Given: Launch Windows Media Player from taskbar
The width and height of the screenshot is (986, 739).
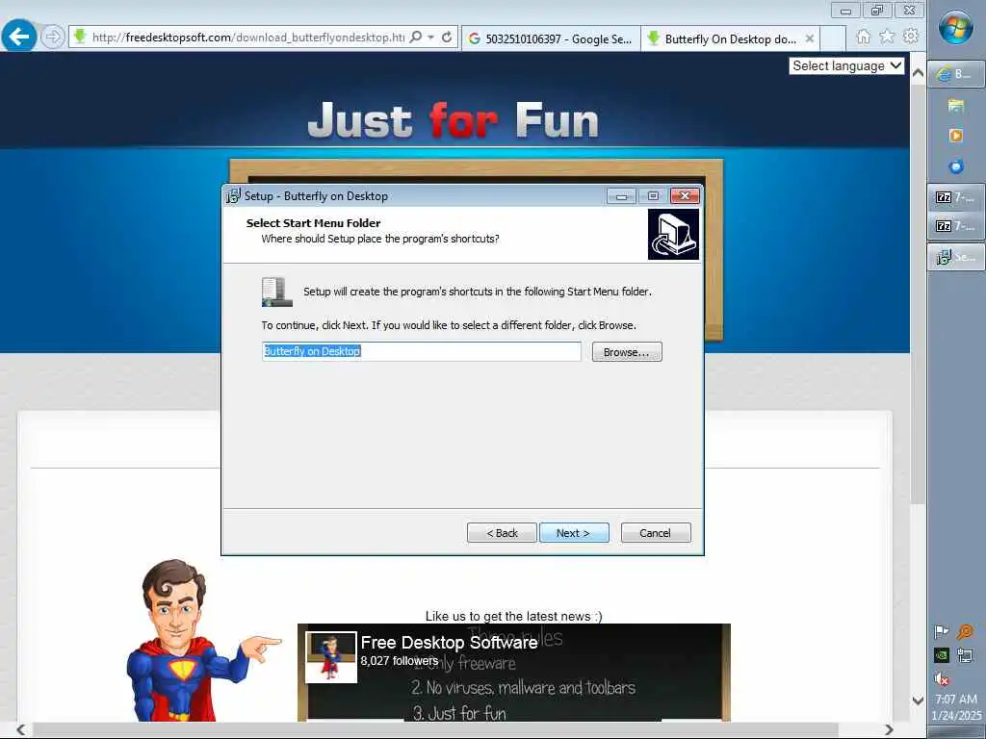Looking at the screenshot, I should [956, 135].
